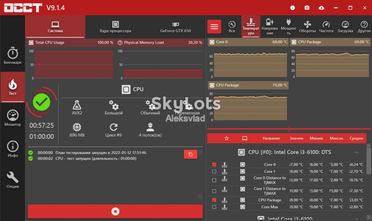Check the Core 1 Distance to TjMAX checkbox
The height and width of the screenshot is (221, 372).
214,191
